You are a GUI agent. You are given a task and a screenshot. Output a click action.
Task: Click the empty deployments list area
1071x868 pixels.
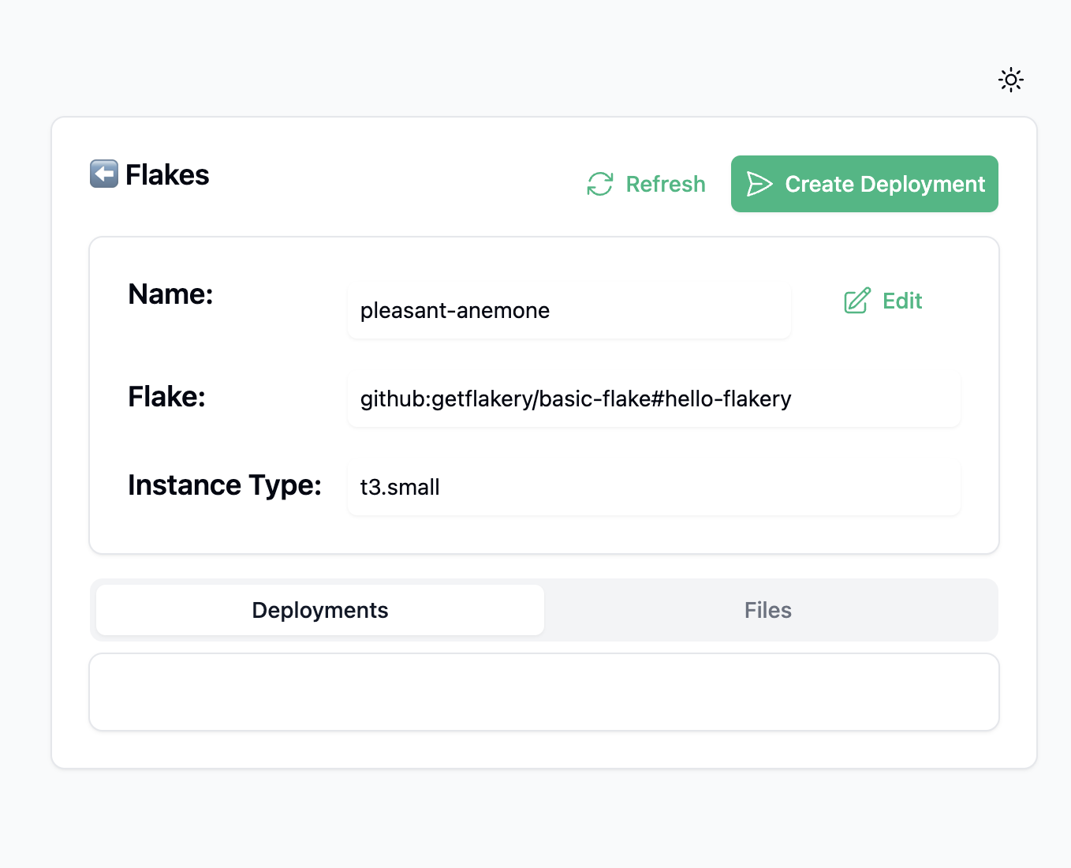point(543,692)
